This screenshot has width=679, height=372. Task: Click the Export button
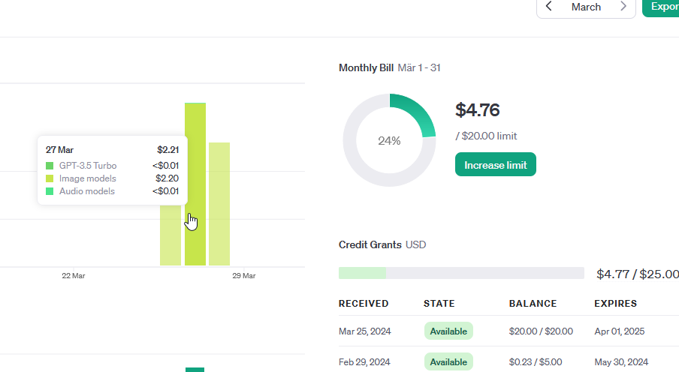[662, 7]
